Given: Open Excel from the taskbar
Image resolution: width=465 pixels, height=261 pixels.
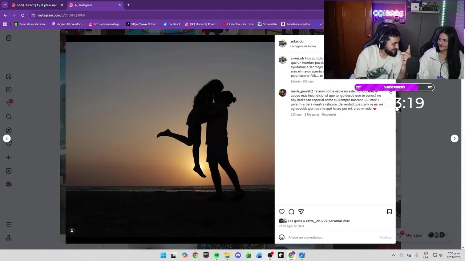Looking at the screenshot, I should [248, 255].
